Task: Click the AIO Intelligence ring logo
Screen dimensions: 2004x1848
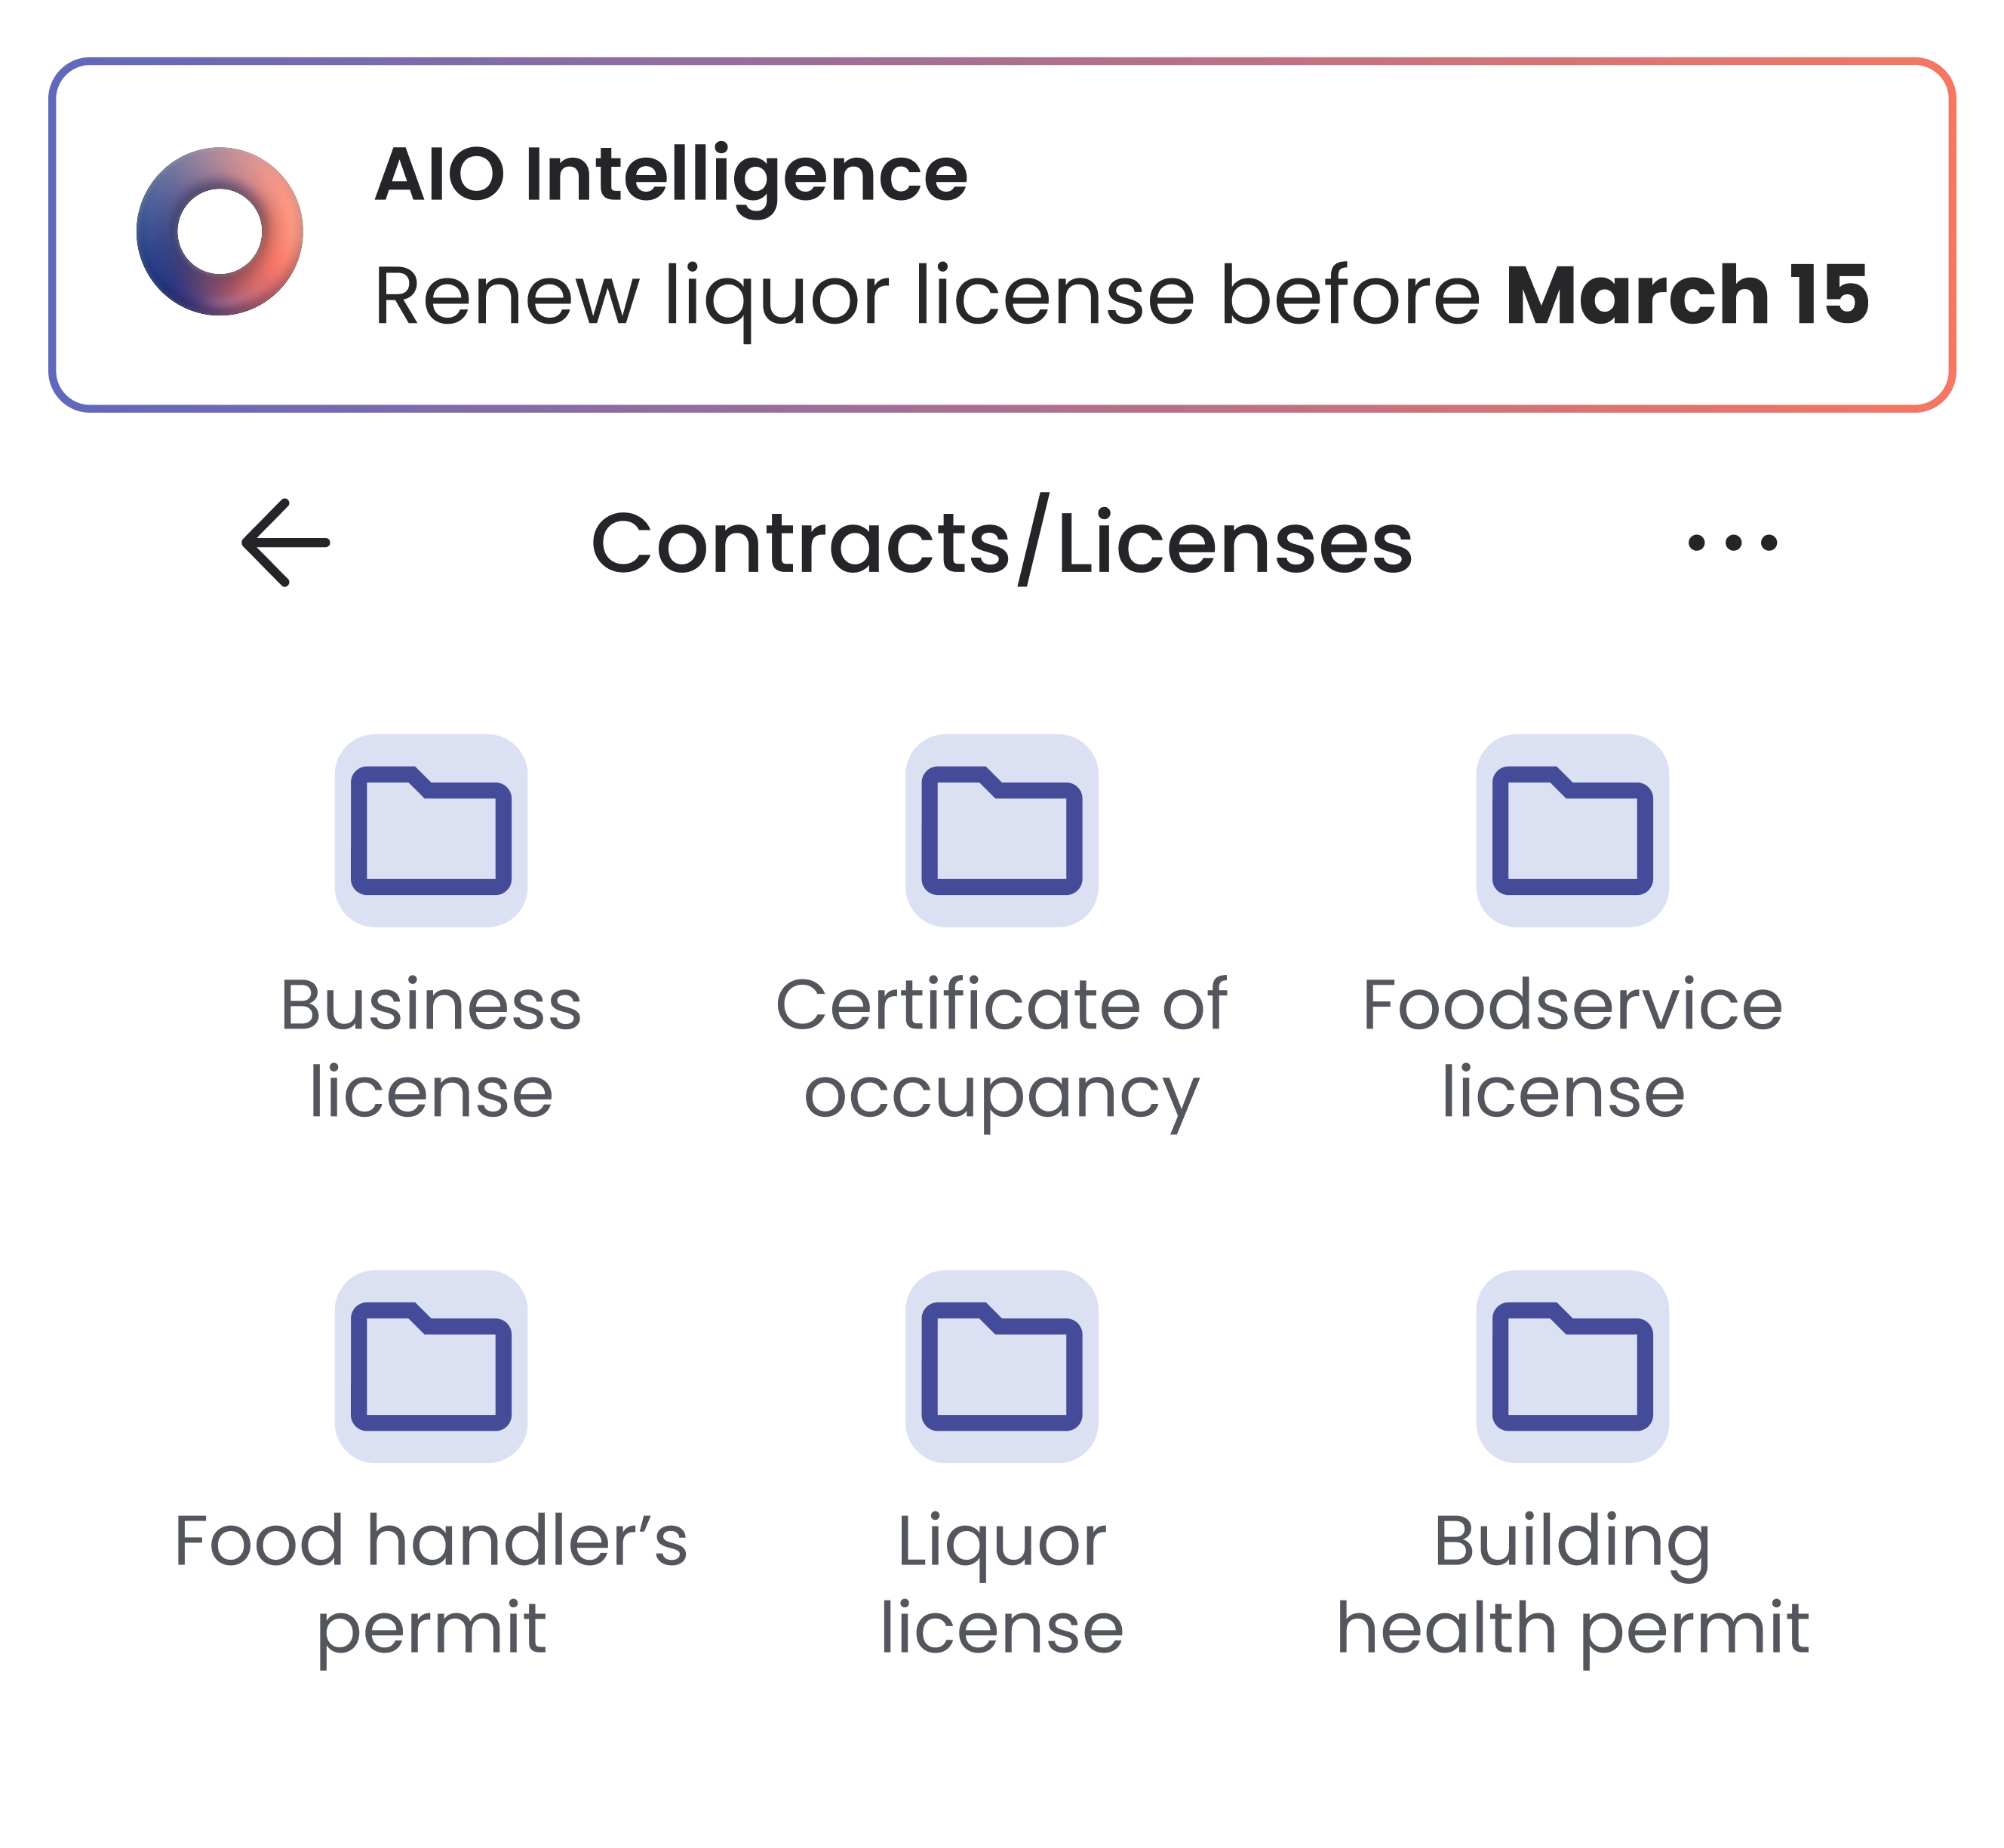Action: [220, 232]
